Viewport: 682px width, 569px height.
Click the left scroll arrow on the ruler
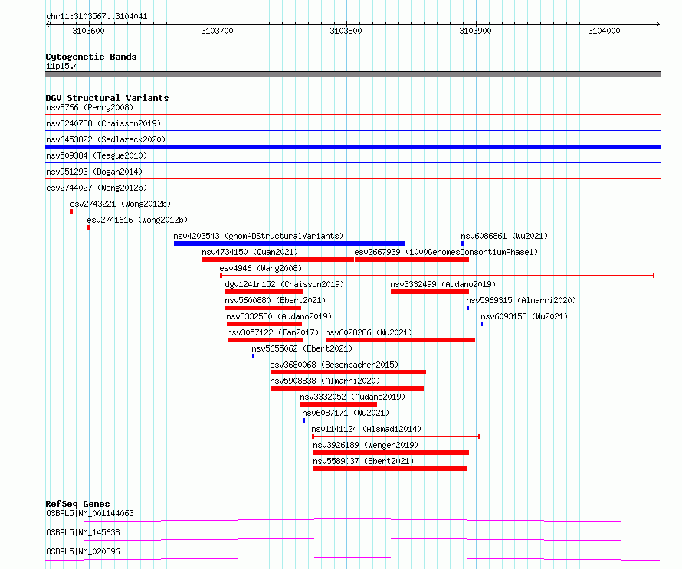tap(48, 24)
